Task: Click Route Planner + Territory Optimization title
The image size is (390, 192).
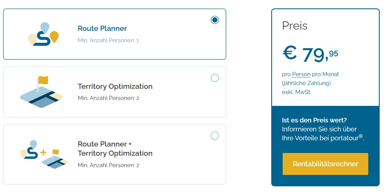Action: click(x=115, y=149)
